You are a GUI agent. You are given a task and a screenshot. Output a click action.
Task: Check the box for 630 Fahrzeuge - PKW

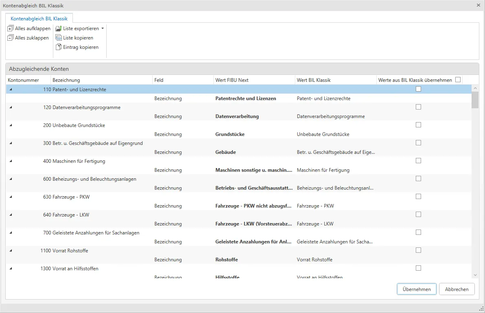pyautogui.click(x=419, y=197)
